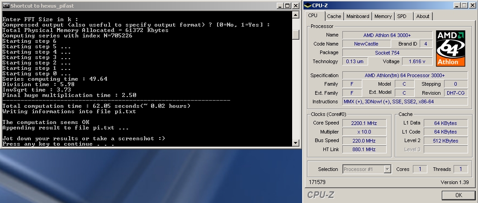Click the console scrollbar thumb
Screen dimensions: 478x203
pos(295,34)
